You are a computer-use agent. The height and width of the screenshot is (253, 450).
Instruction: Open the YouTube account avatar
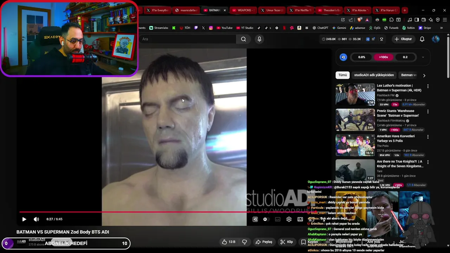tap(436, 39)
